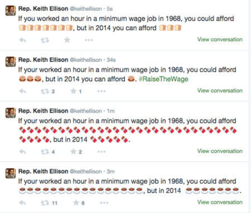Reply to the chocolate bar tweet
The image size is (251, 213).
[23, 152]
